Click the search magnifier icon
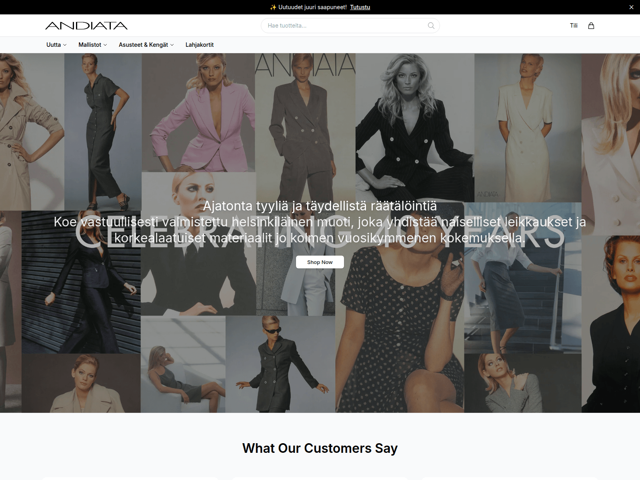The width and height of the screenshot is (640, 480). click(x=431, y=26)
